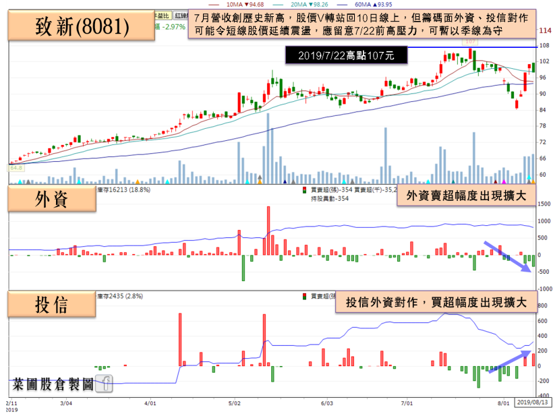Click the 114 price axis label

point(545,31)
